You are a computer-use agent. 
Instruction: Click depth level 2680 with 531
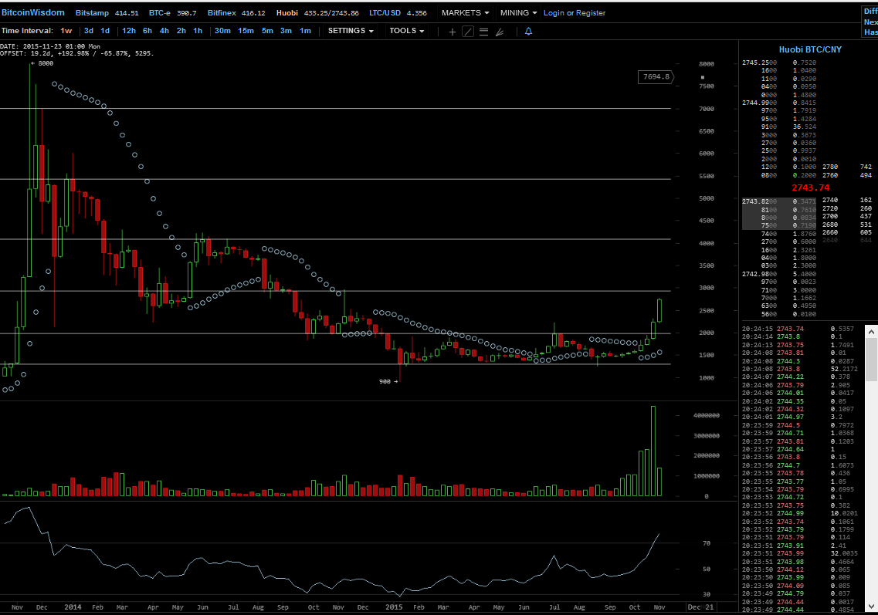pyautogui.click(x=846, y=225)
